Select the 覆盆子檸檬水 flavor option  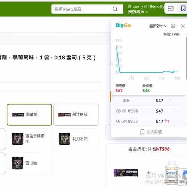pos(30,139)
